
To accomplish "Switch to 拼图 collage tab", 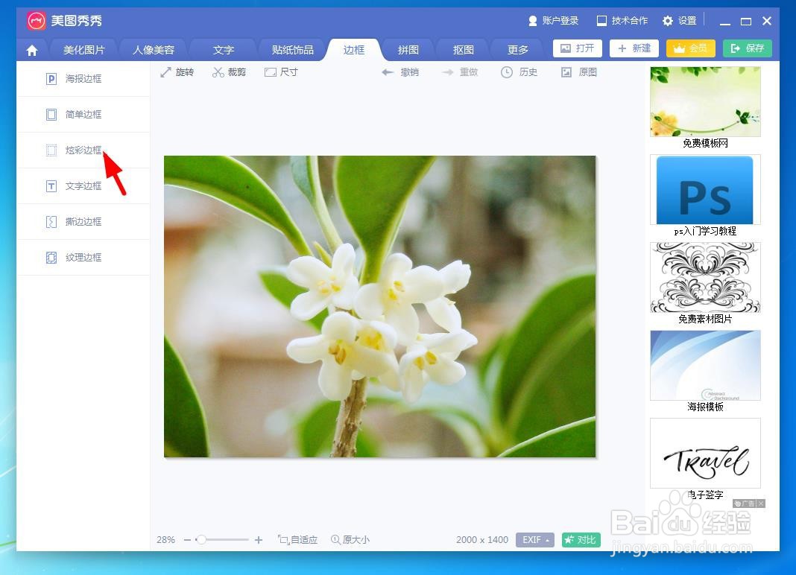I will (408, 50).
